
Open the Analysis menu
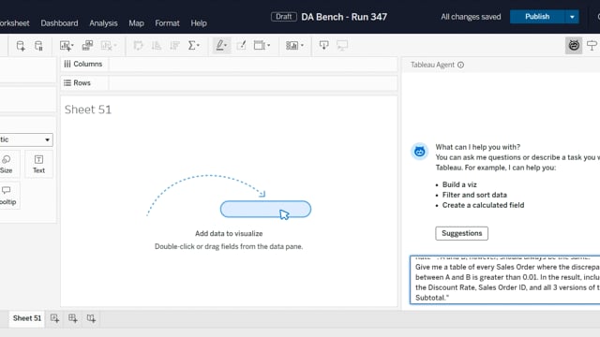click(x=103, y=23)
